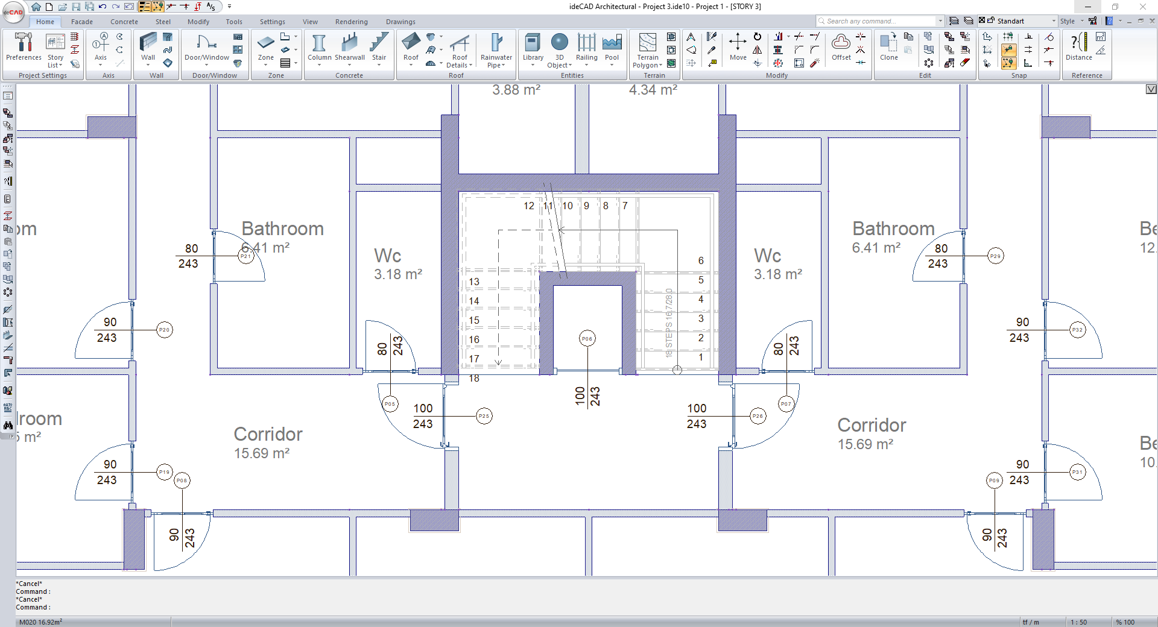1158x627 pixels.
Task: Expand the Door/Window dropdown arrow
Action: coord(206,65)
